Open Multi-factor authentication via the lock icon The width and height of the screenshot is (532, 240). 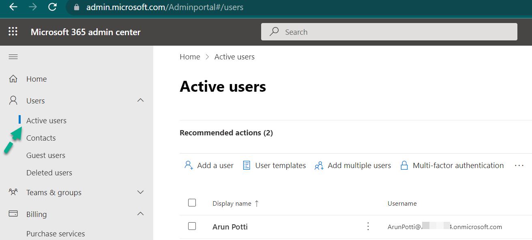pos(404,165)
